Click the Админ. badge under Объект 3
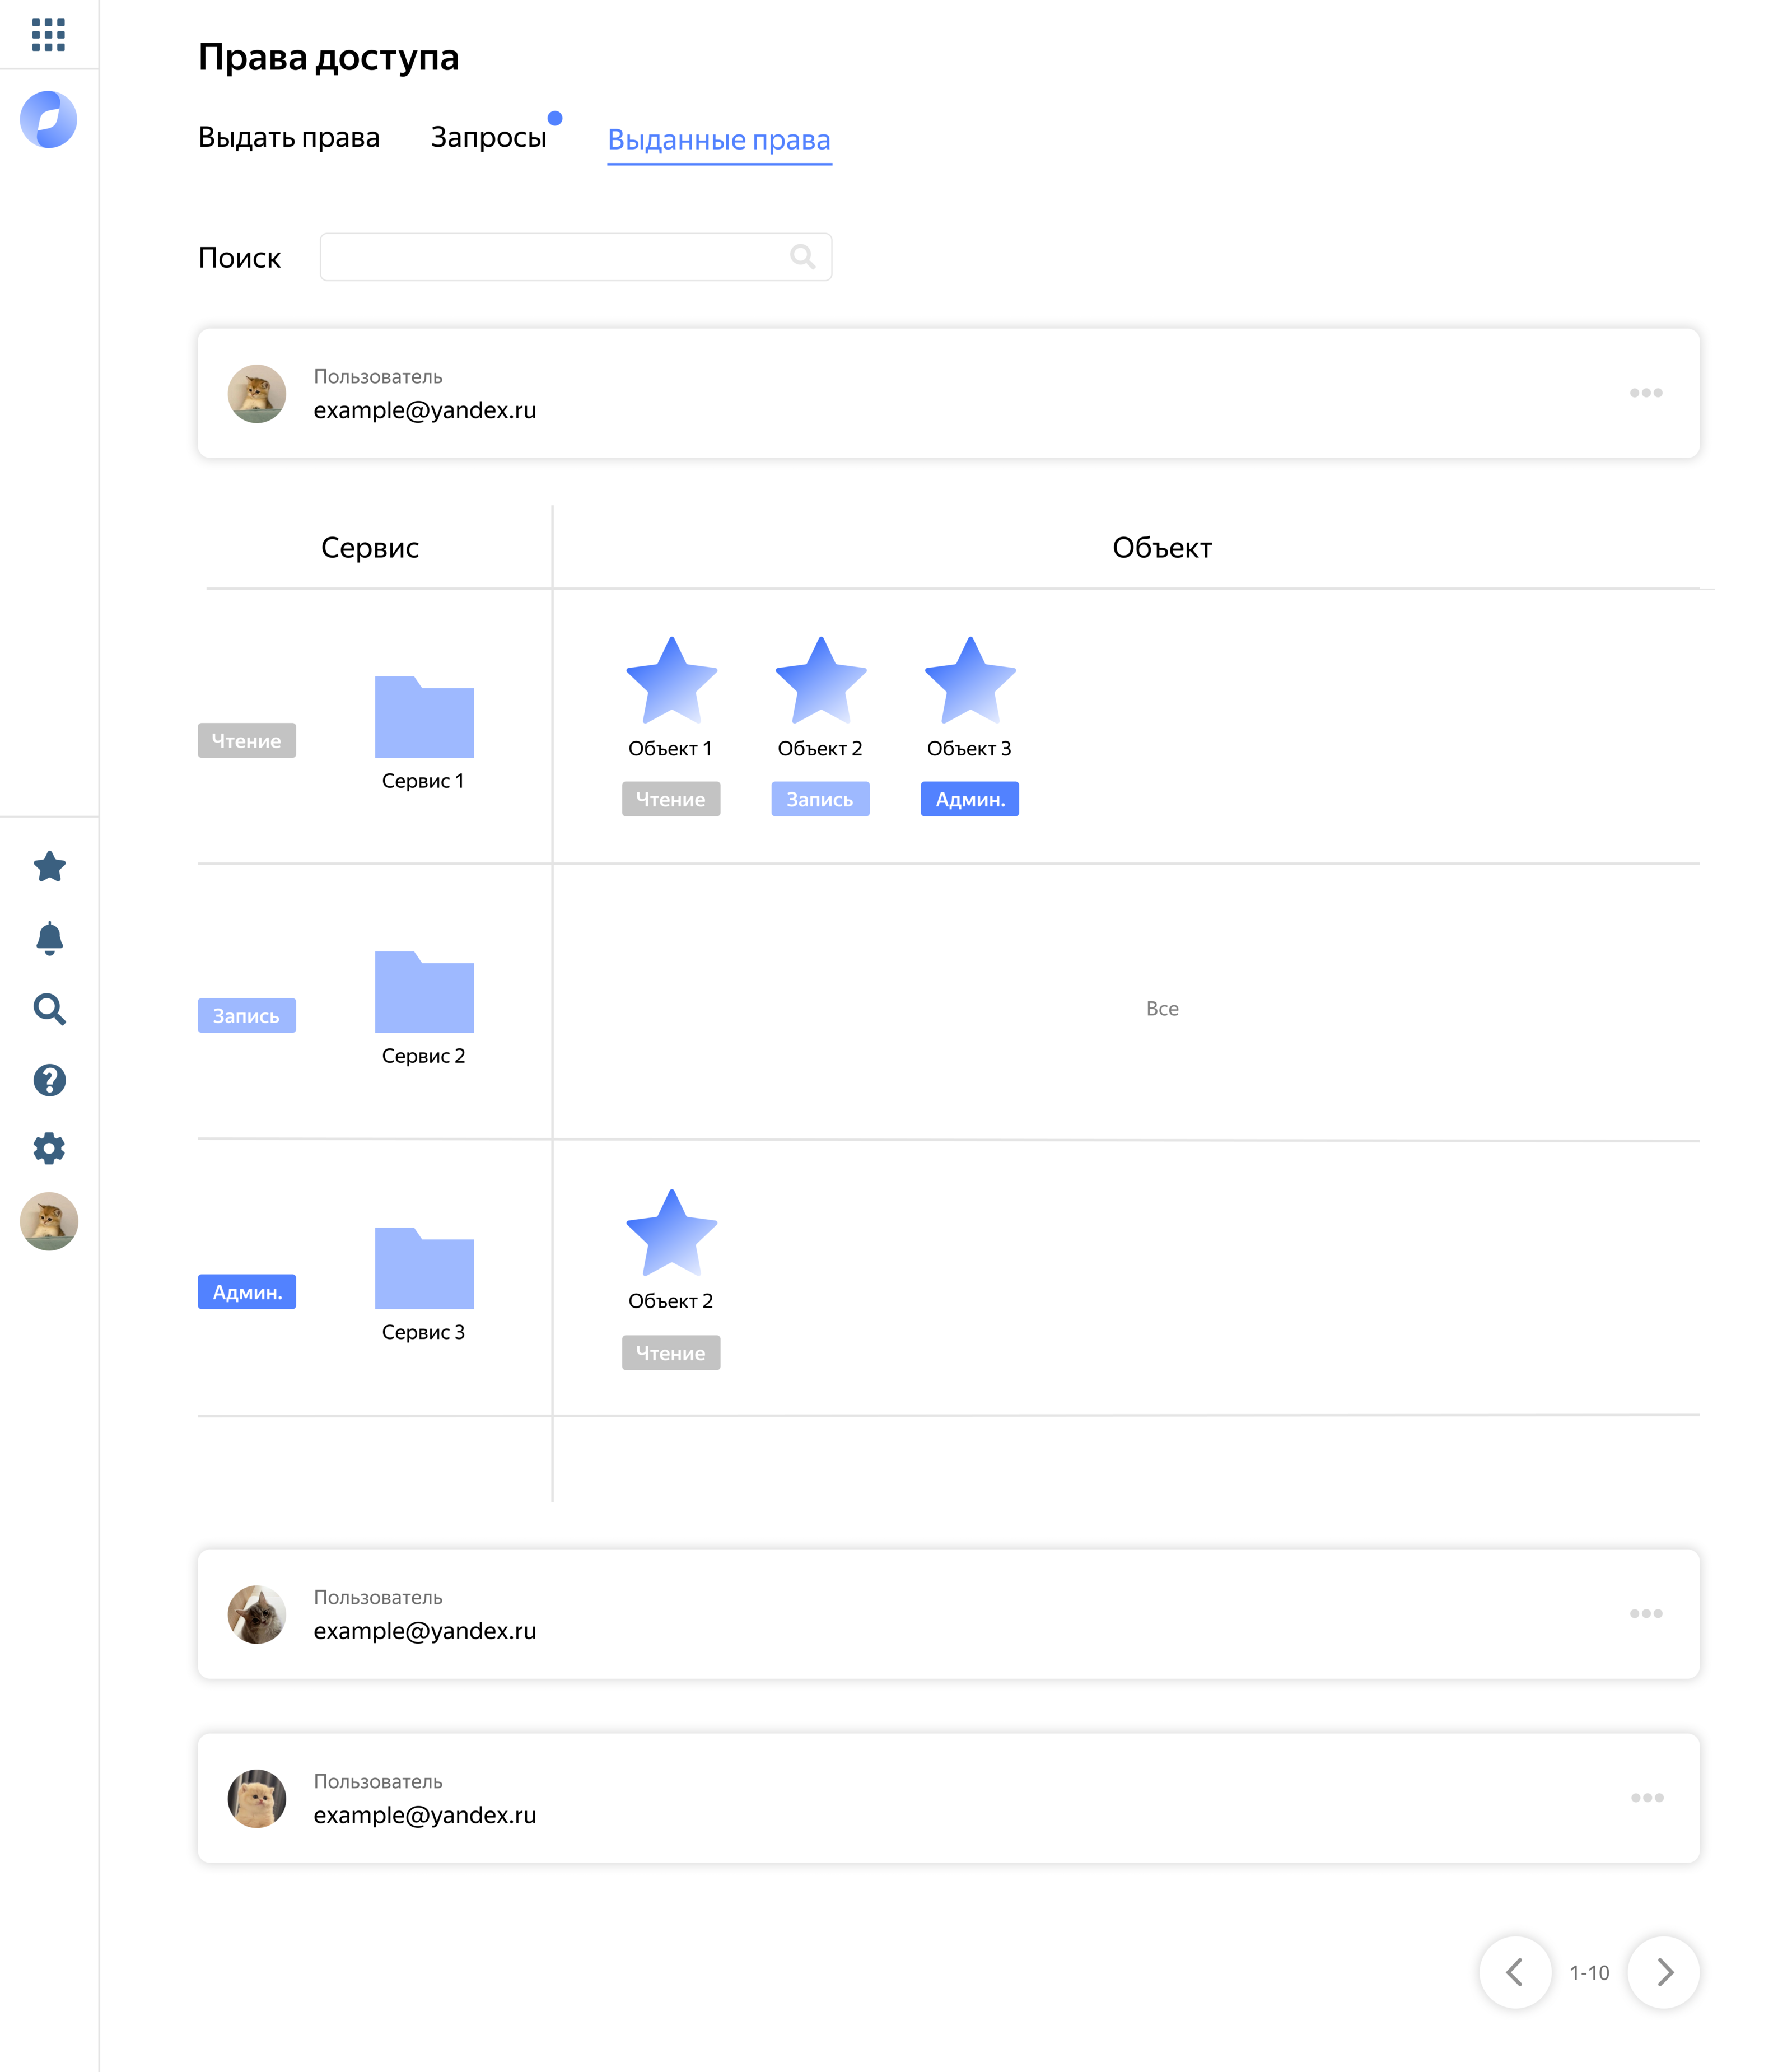This screenshot has height=2072, width=1792. [969, 799]
